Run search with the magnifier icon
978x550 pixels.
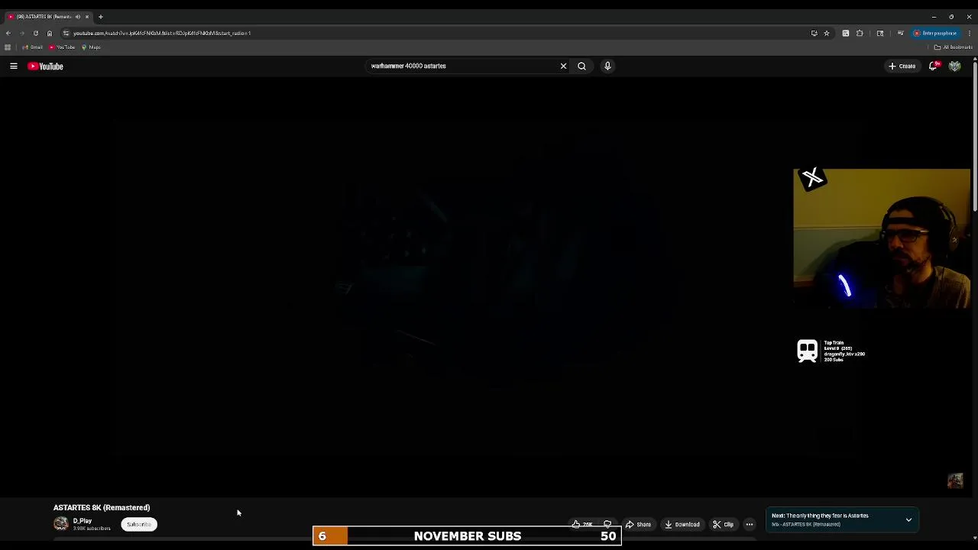tap(582, 66)
